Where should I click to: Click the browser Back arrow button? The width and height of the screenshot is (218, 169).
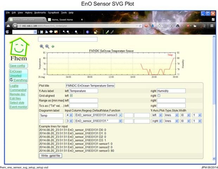(x=15, y=26)
